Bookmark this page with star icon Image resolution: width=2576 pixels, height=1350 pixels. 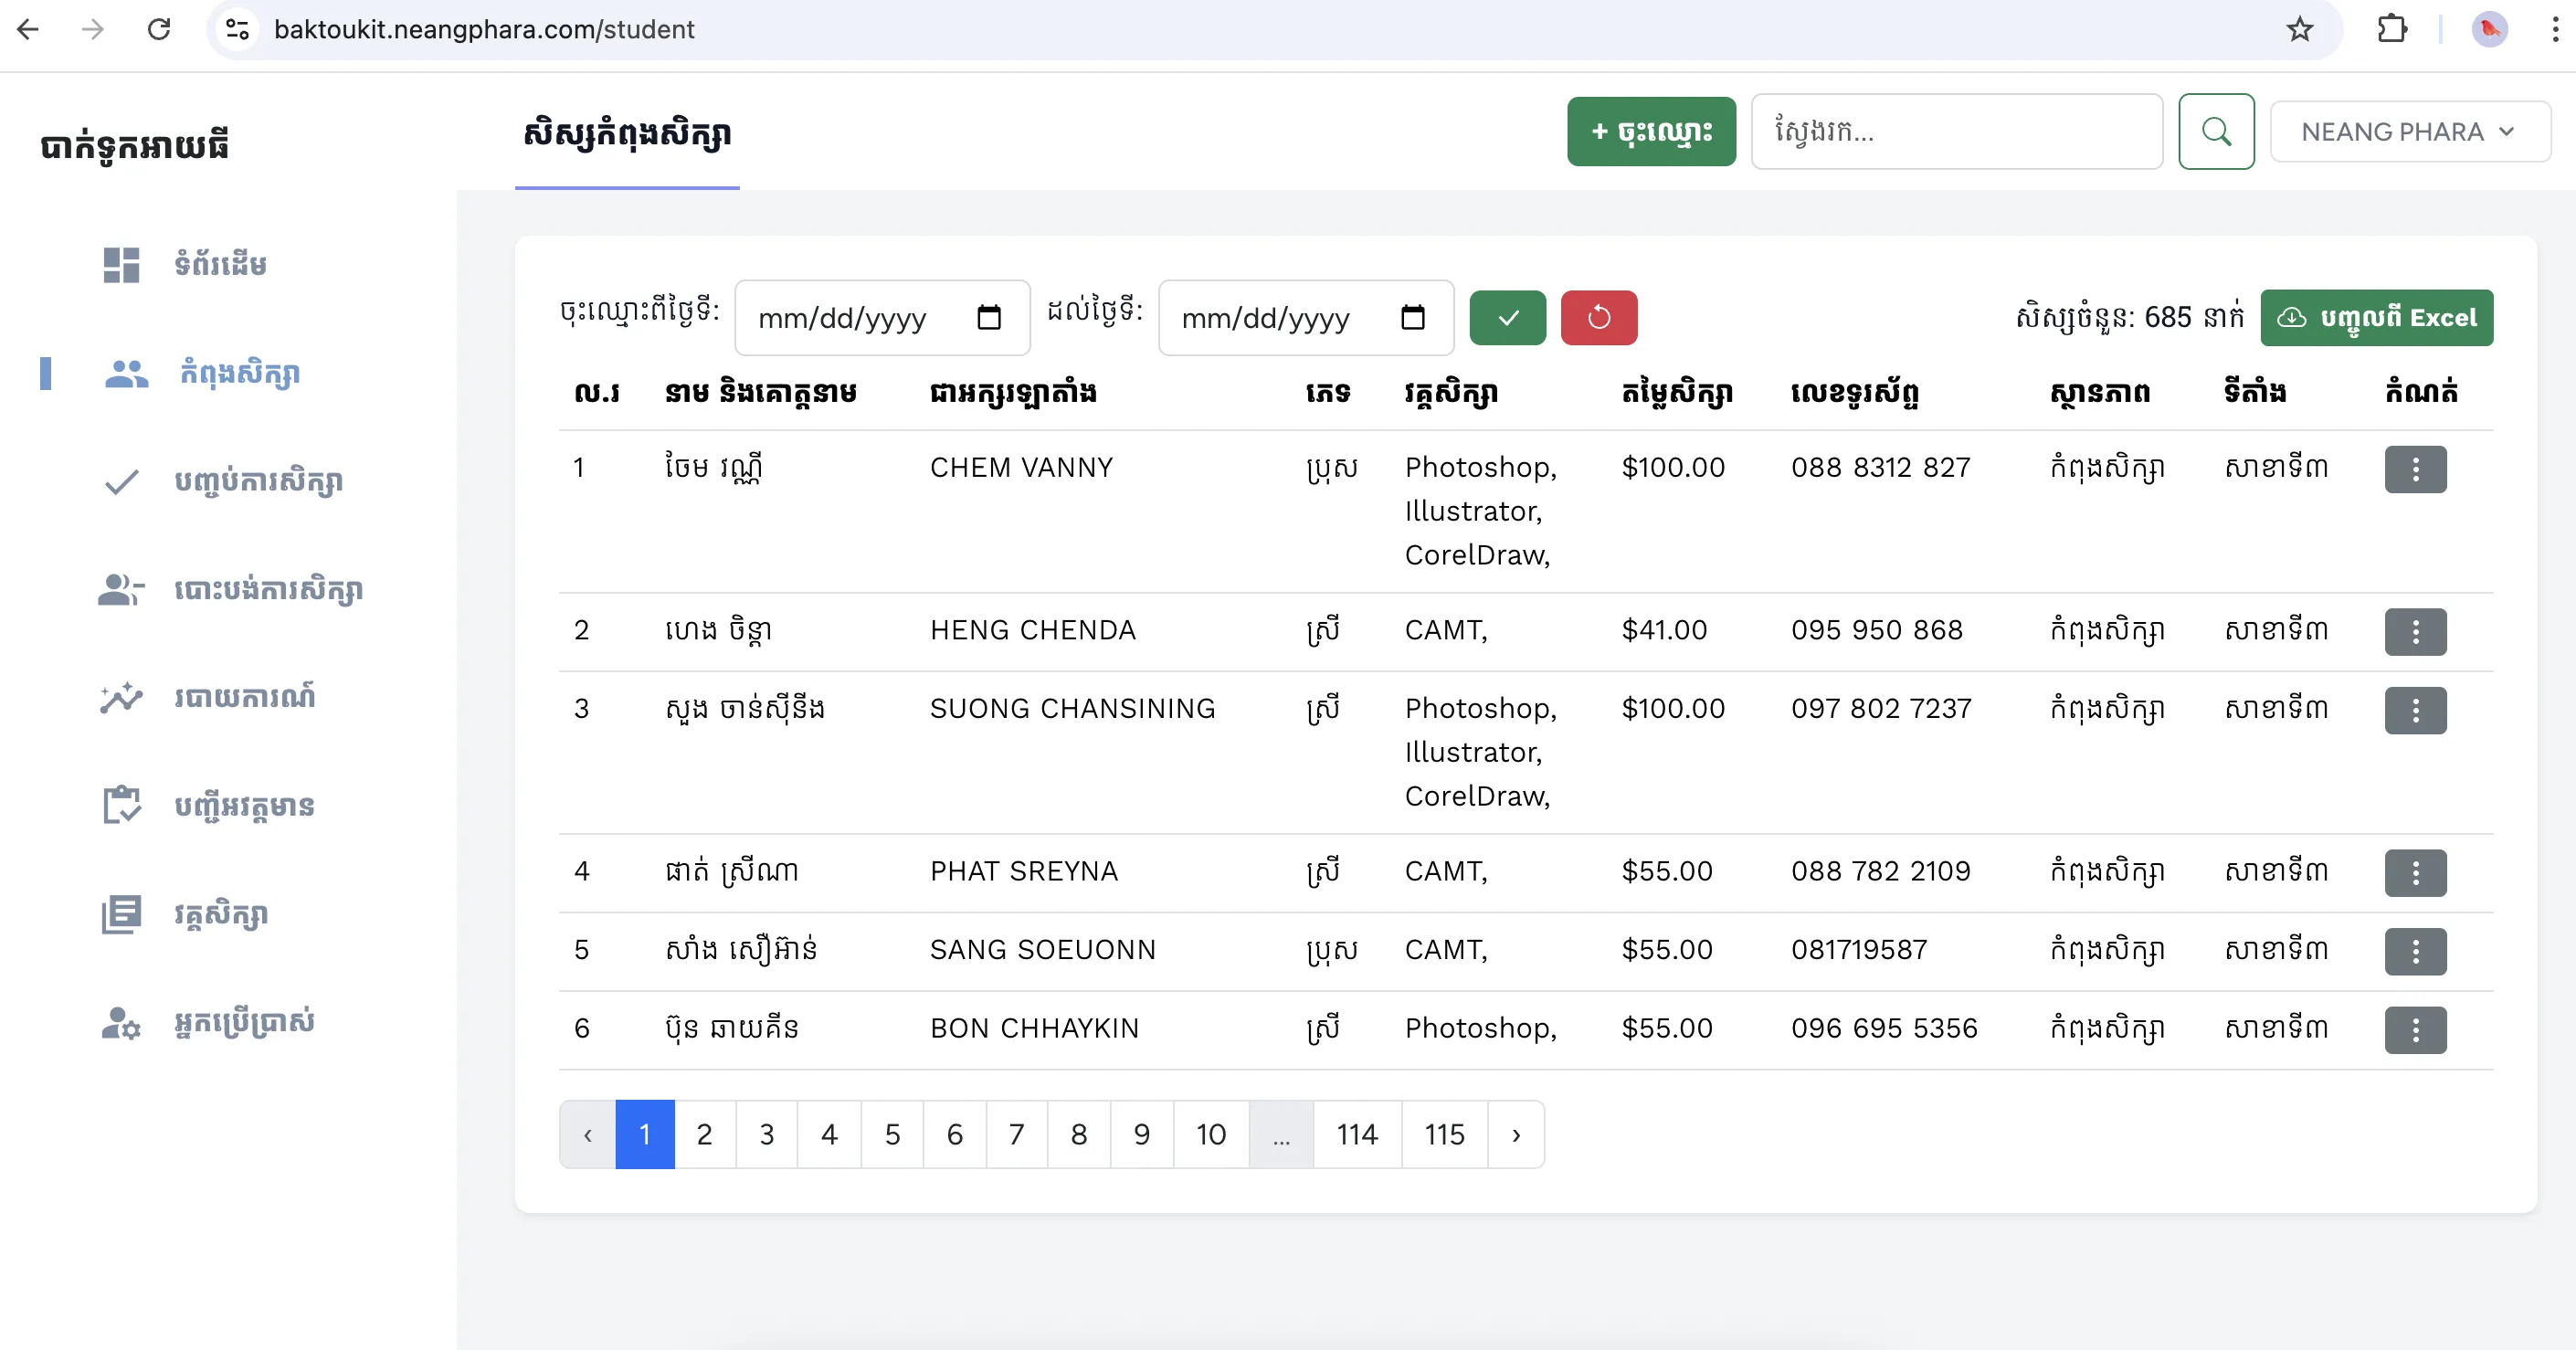click(x=2299, y=29)
